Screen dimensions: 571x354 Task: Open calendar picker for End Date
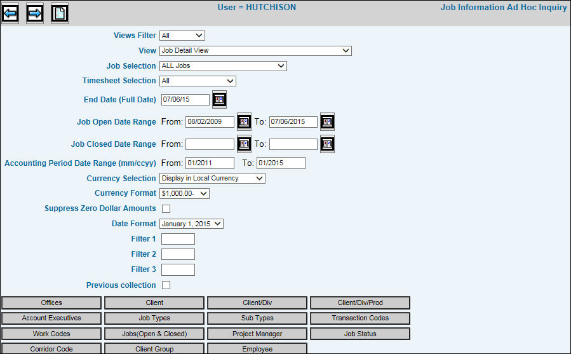coord(219,100)
